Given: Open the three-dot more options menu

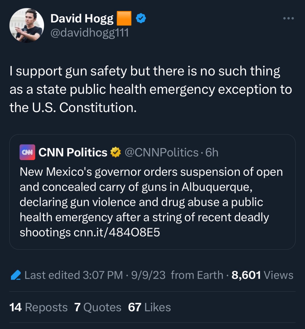Looking at the screenshot, I should pos(288,18).
